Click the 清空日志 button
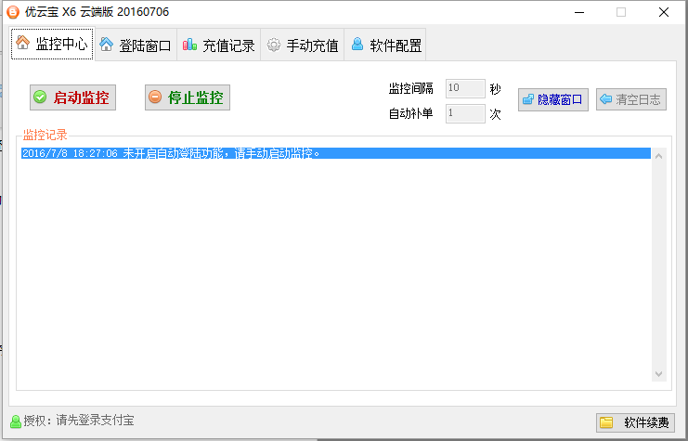Screen dimensions: 688x441 pos(631,99)
